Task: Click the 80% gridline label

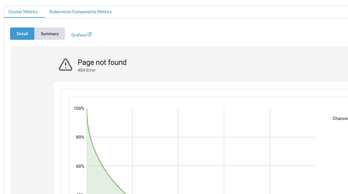Action: [x=80, y=137]
